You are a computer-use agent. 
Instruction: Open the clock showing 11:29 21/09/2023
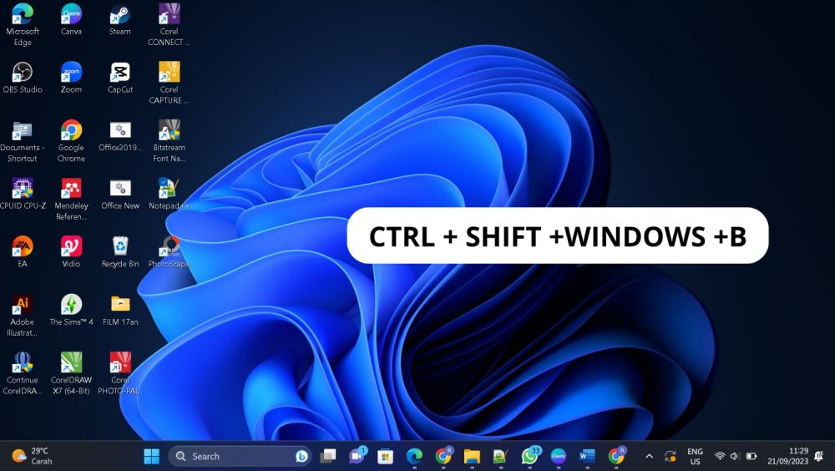[x=788, y=456]
